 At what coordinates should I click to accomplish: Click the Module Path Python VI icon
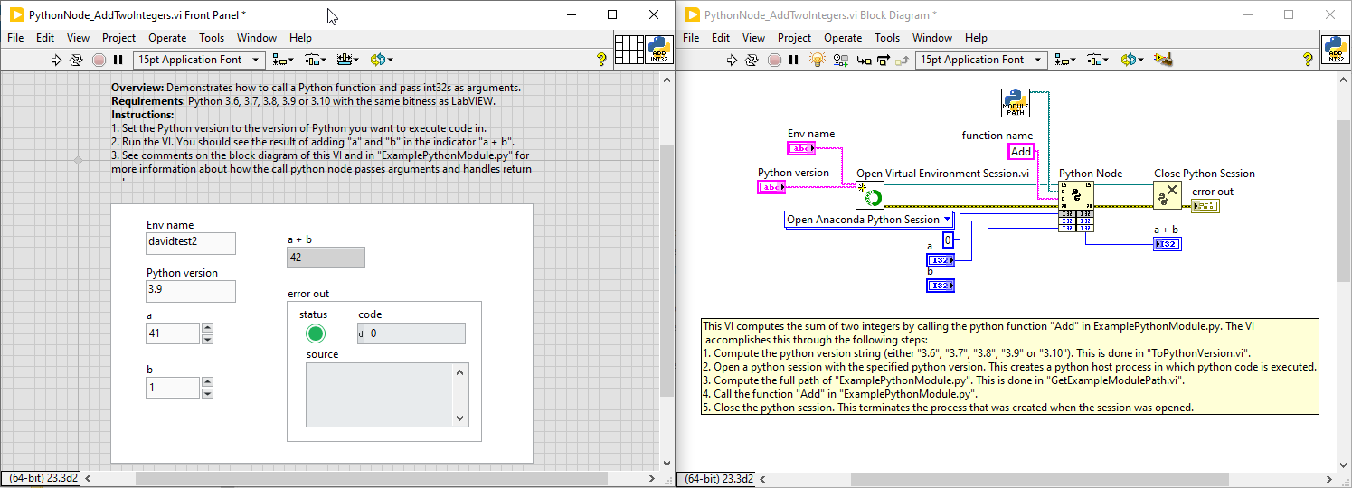(x=1016, y=103)
